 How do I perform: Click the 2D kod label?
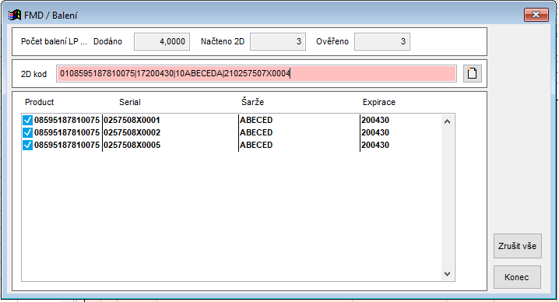click(x=33, y=74)
